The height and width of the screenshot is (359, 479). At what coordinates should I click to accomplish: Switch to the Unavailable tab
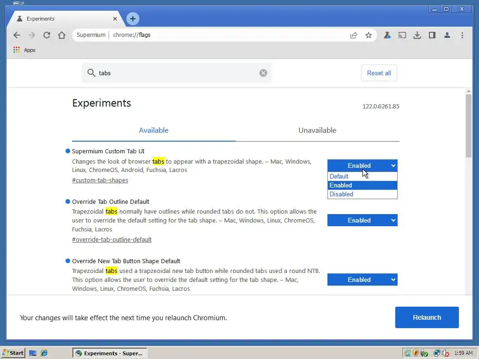tap(318, 130)
